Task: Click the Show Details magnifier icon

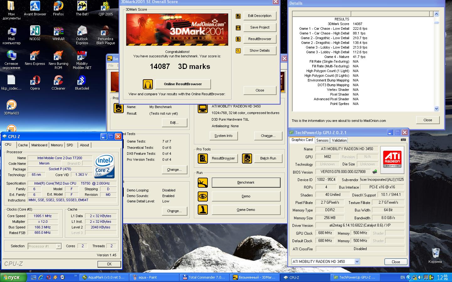Action: coord(238,51)
